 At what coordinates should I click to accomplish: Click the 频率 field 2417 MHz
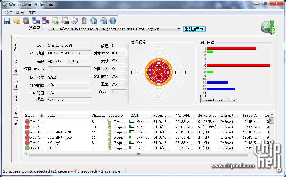69,100
